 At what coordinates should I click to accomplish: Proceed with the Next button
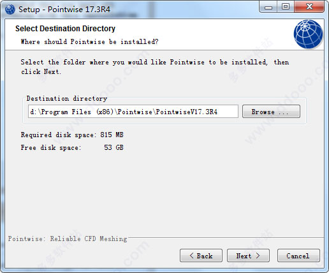pos(248,256)
